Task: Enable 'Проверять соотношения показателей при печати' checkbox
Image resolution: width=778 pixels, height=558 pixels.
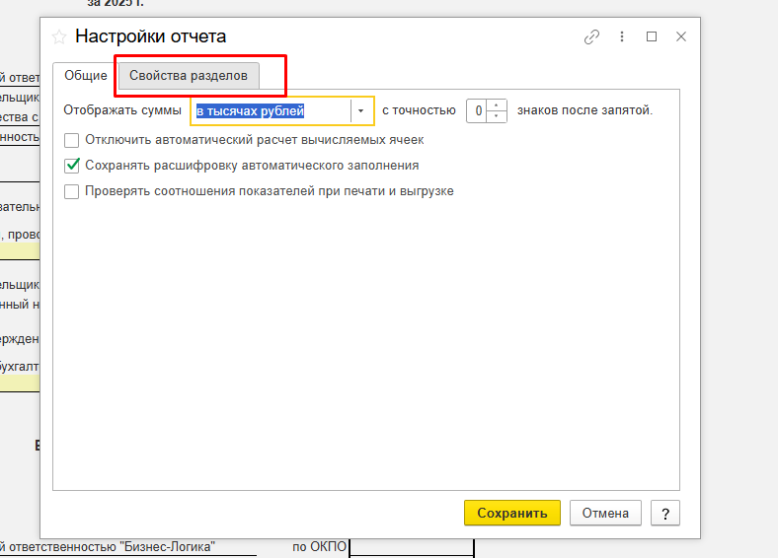Action: 71,191
